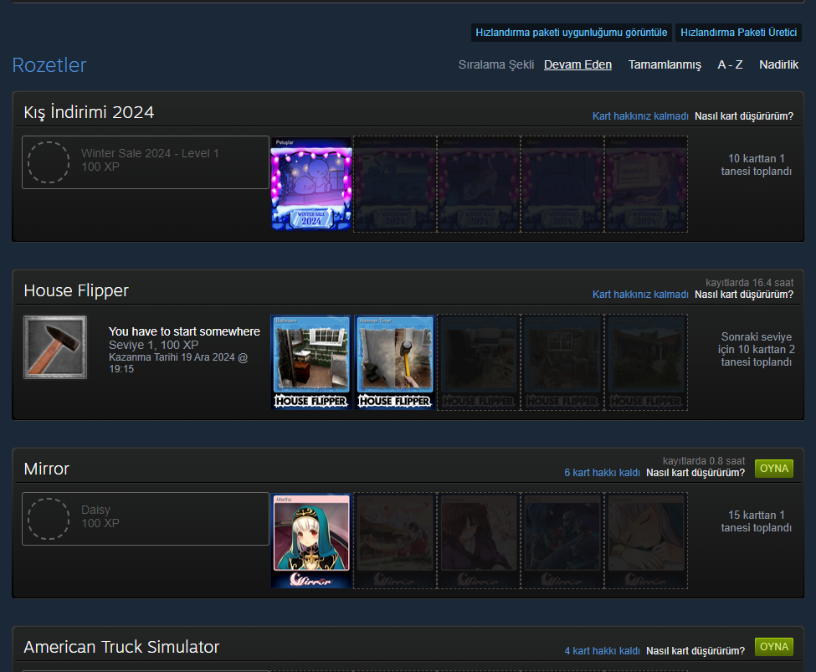The width and height of the screenshot is (816, 672).
Task: Sort badges by Nadirlik
Action: pyautogui.click(x=778, y=64)
